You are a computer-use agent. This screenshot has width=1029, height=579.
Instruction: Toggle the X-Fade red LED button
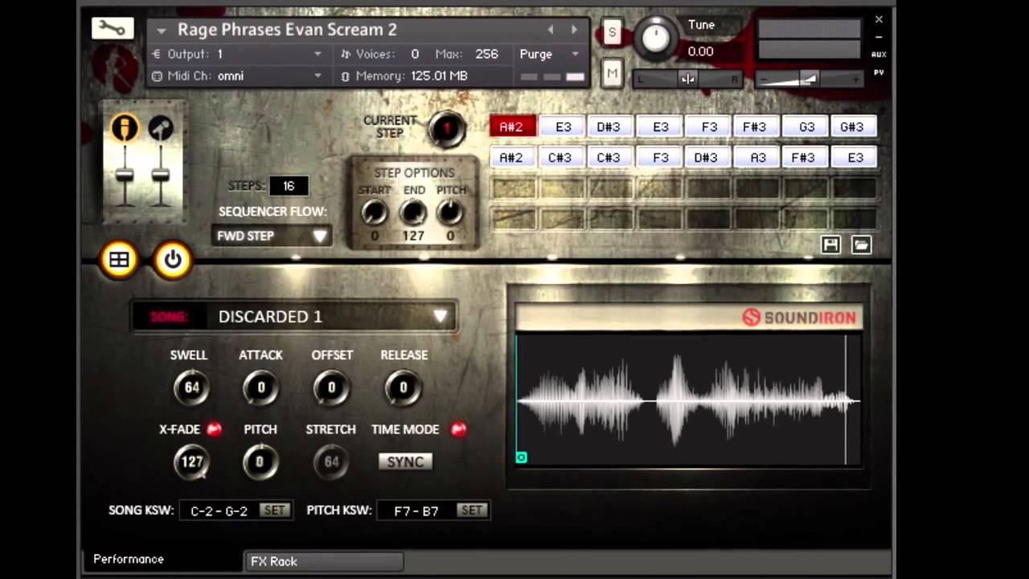214,429
